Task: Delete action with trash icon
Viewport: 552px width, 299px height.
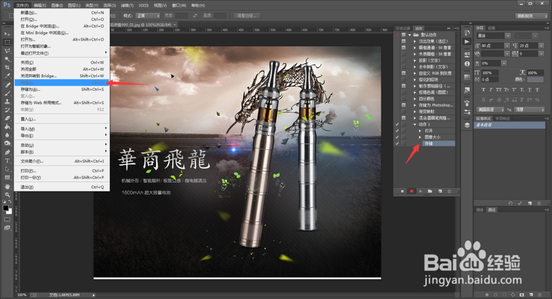Action: pos(449,191)
